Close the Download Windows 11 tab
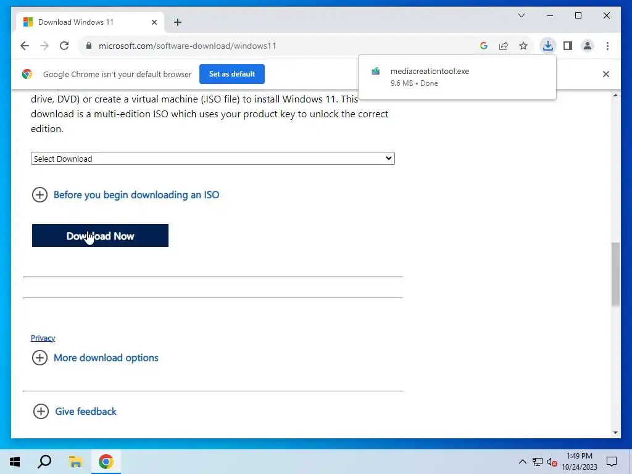The image size is (632, 474). coord(154,22)
